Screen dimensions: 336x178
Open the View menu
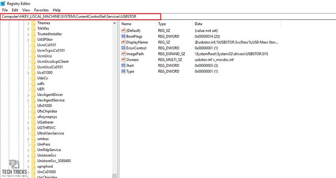pos(26,10)
